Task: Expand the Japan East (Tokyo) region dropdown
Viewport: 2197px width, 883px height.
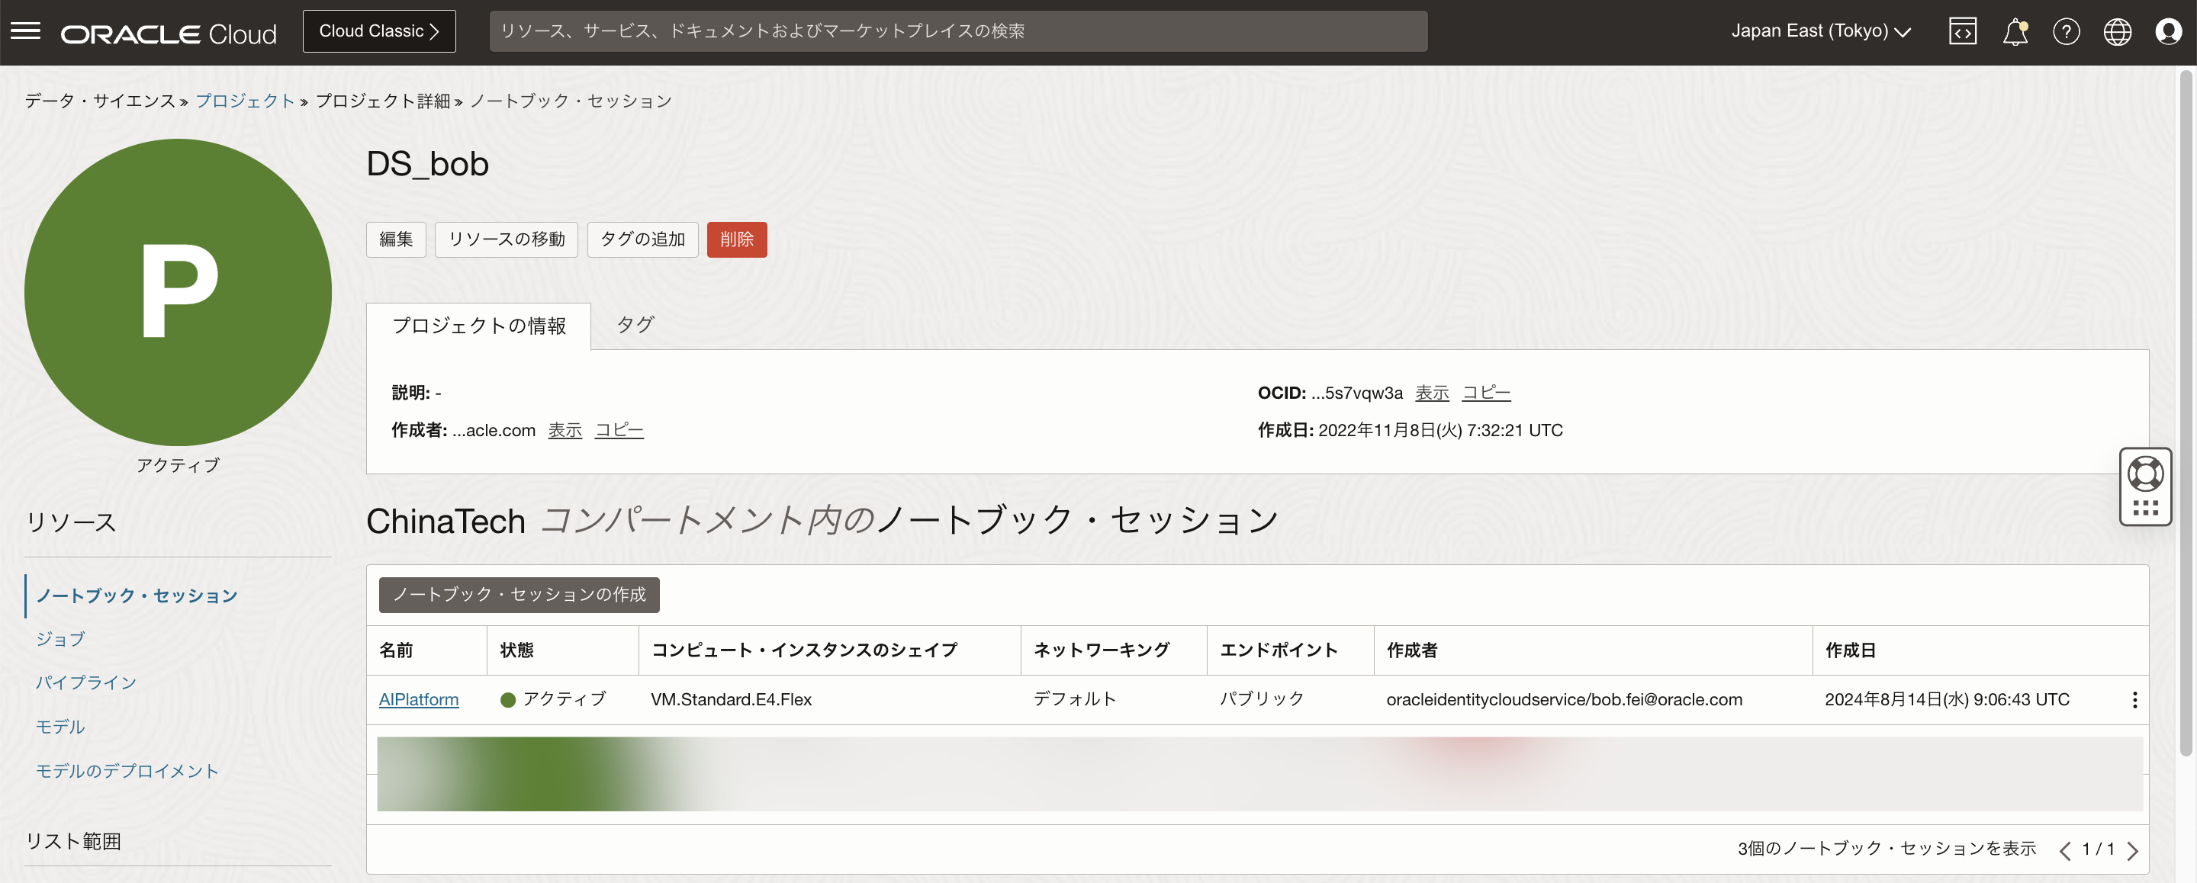Action: (x=1820, y=31)
